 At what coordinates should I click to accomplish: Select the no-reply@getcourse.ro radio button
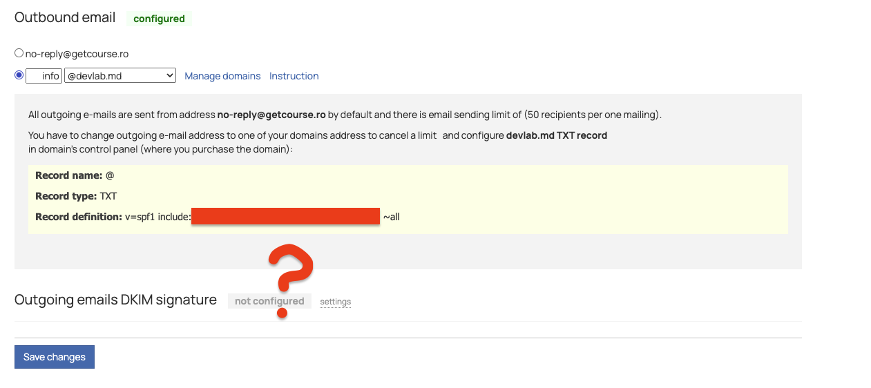point(19,53)
